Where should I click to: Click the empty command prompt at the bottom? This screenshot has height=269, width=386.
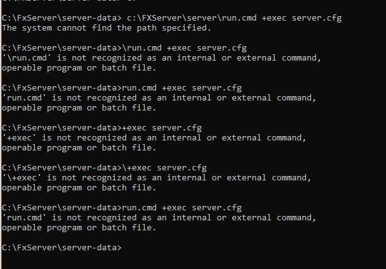[62, 248]
